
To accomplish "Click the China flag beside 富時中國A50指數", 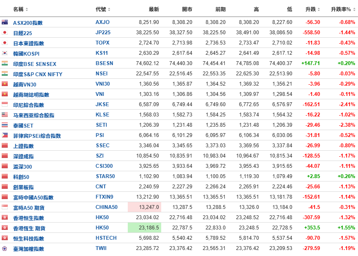I will pyautogui.click(x=5, y=196).
